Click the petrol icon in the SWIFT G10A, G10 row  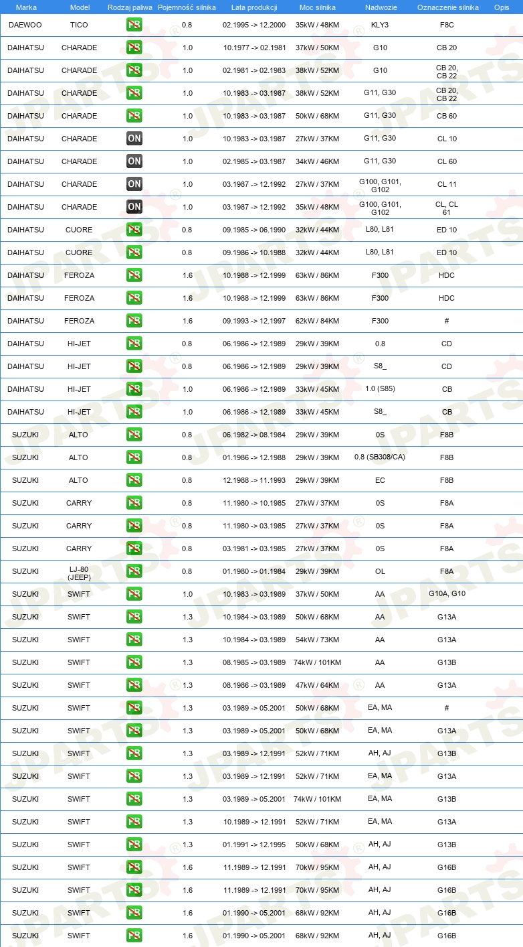[134, 594]
